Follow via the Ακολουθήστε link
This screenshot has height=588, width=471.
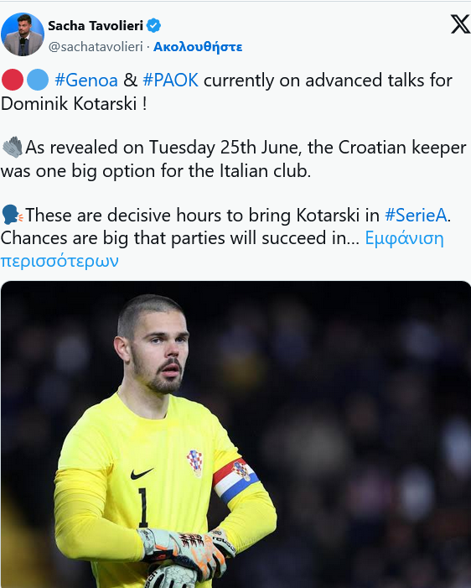[x=198, y=46]
